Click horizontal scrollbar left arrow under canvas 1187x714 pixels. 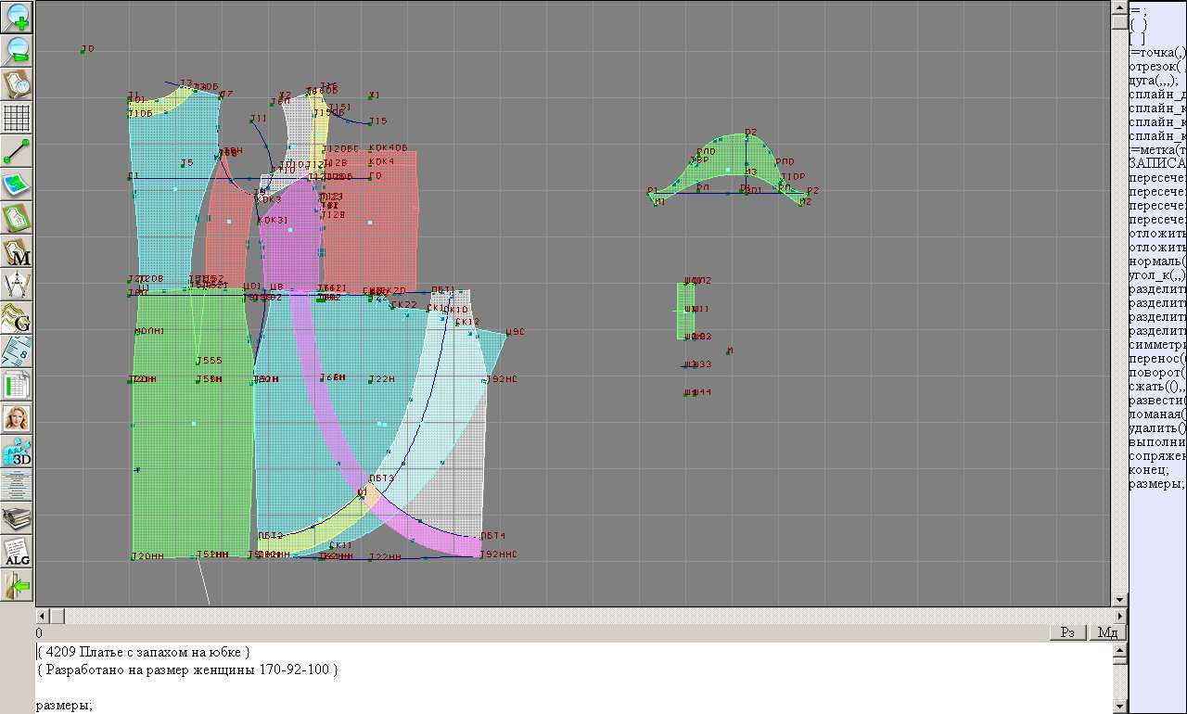[42, 616]
